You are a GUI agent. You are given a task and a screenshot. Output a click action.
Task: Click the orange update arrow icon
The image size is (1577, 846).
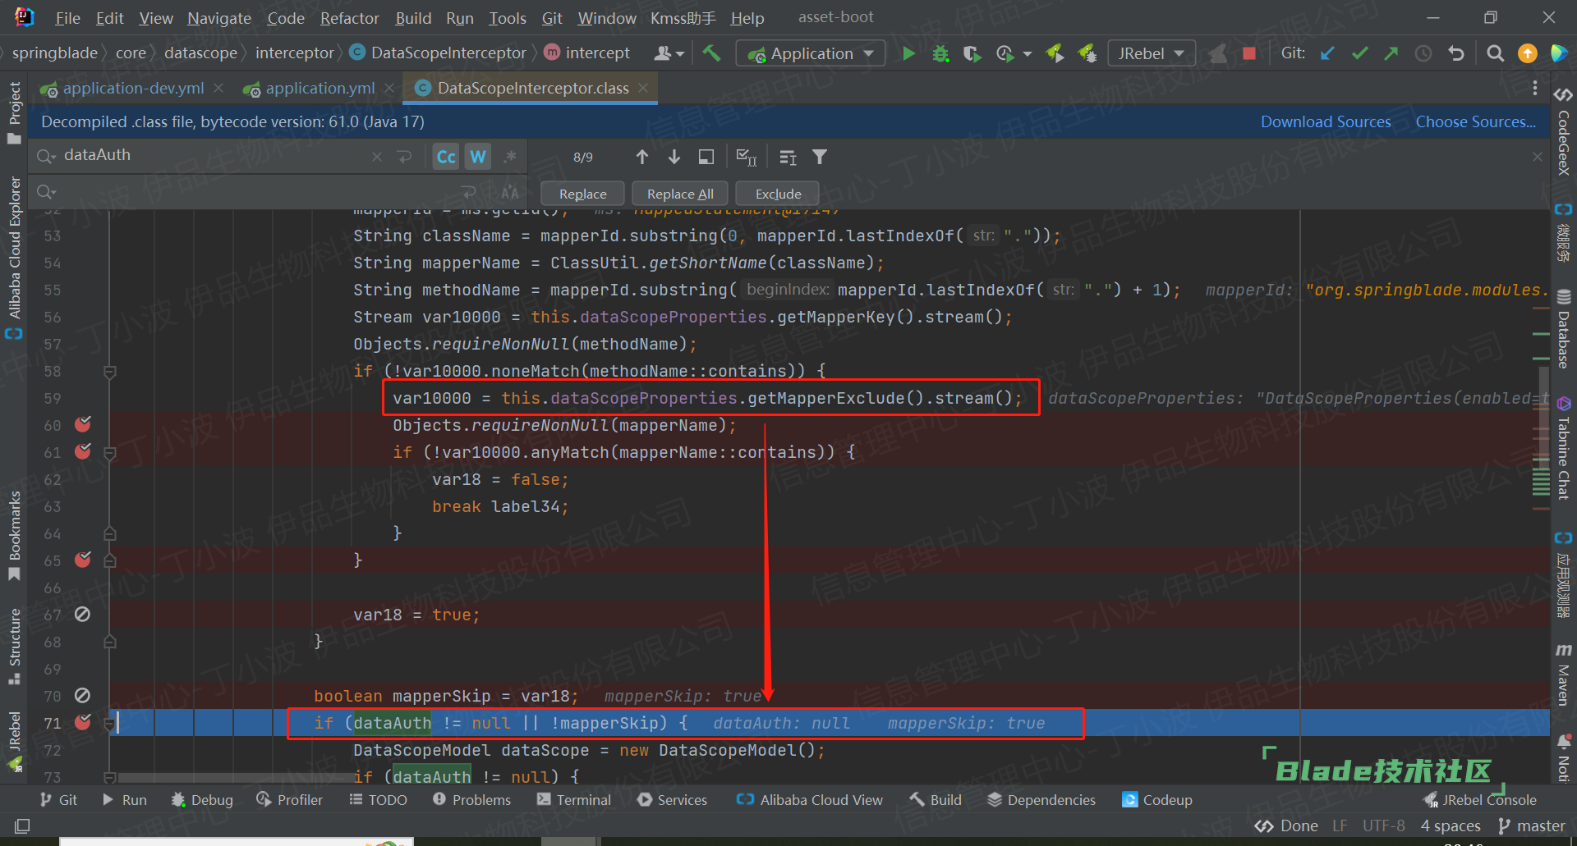click(1527, 53)
